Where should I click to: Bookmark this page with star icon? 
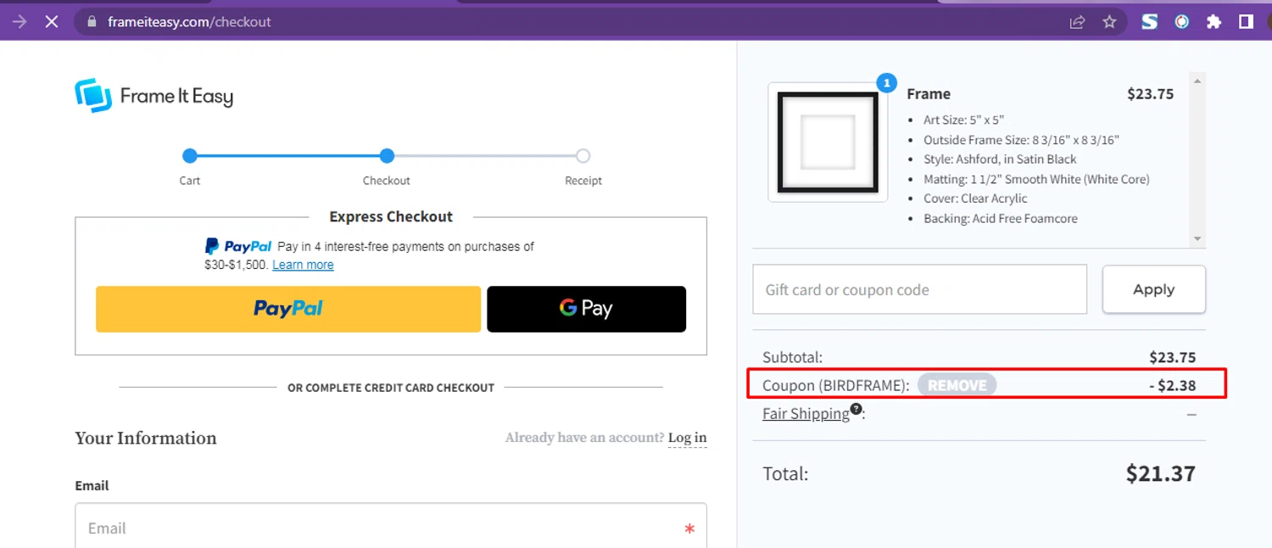(x=1109, y=22)
